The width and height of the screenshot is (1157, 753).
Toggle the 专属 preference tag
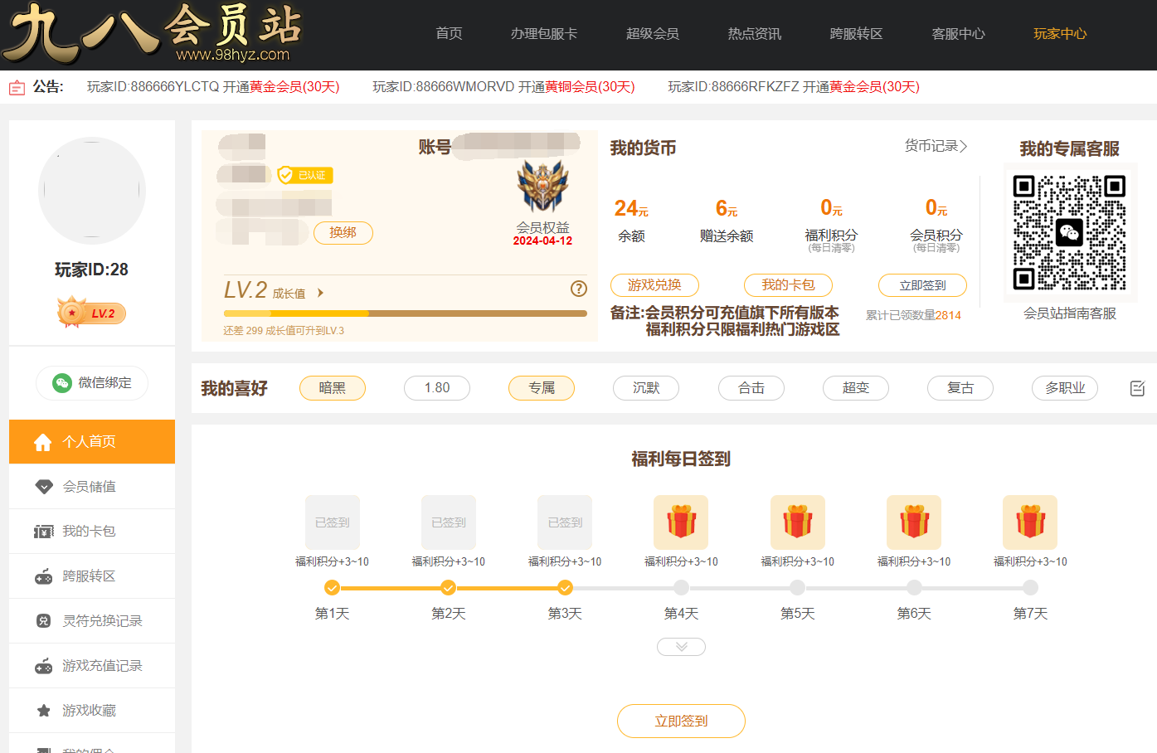pyautogui.click(x=542, y=388)
